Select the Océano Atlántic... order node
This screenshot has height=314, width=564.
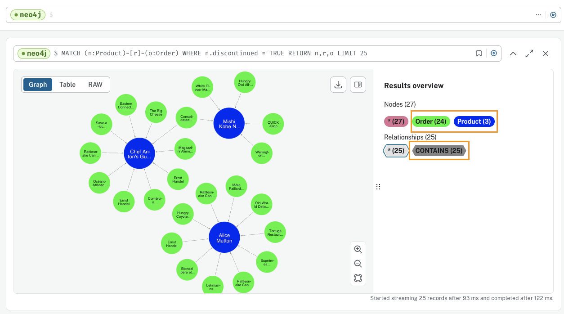(99, 183)
